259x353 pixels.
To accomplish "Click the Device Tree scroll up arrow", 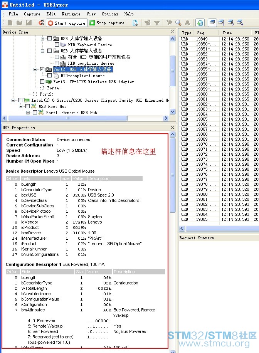I will (x=173, y=39).
